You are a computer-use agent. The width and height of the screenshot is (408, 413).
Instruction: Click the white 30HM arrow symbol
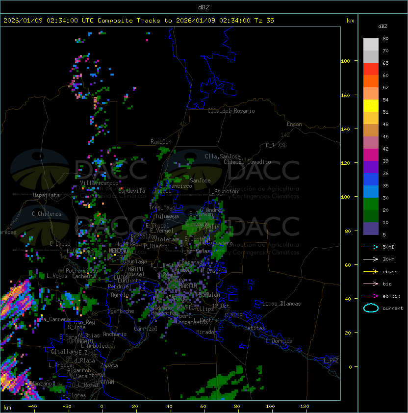tap(371, 259)
